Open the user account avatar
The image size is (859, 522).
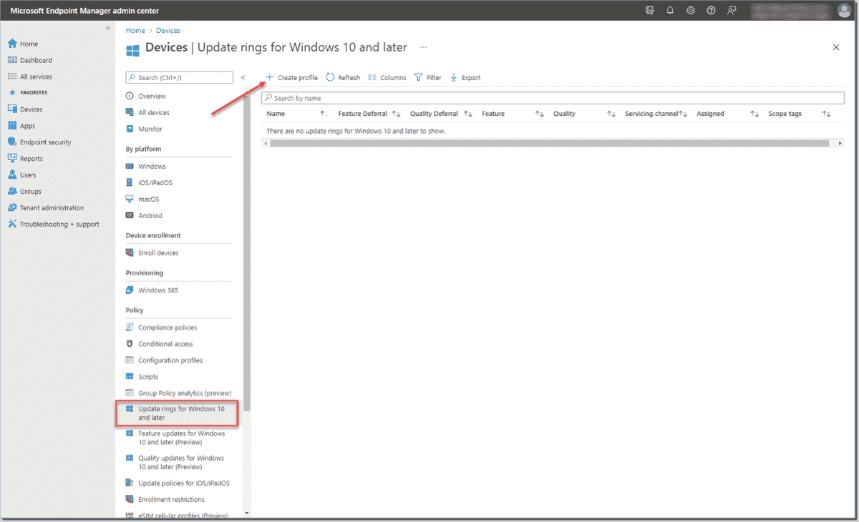click(843, 11)
